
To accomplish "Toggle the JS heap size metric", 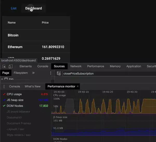I will (x=4, y=100).
